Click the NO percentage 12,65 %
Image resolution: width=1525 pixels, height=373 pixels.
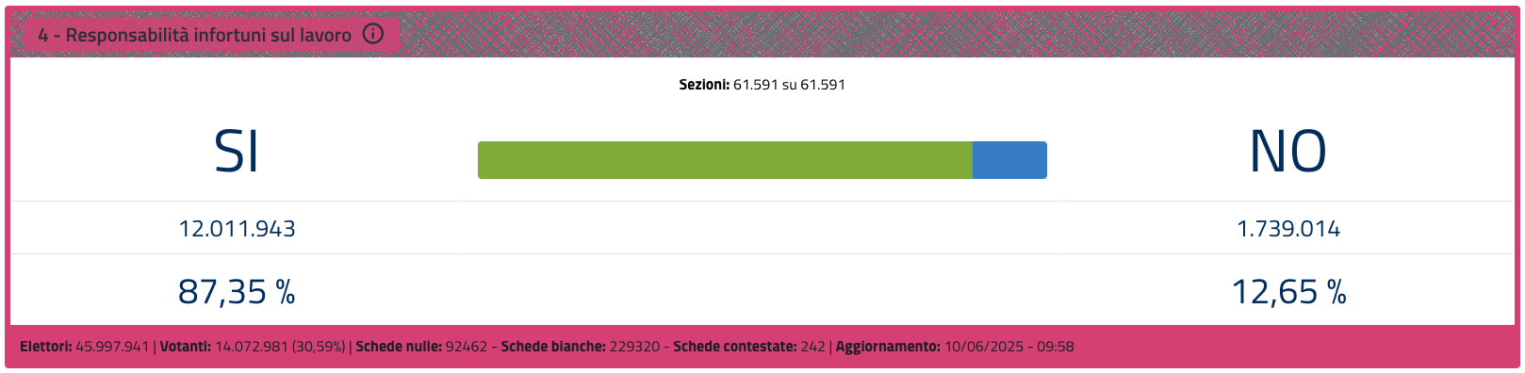(x=1288, y=292)
